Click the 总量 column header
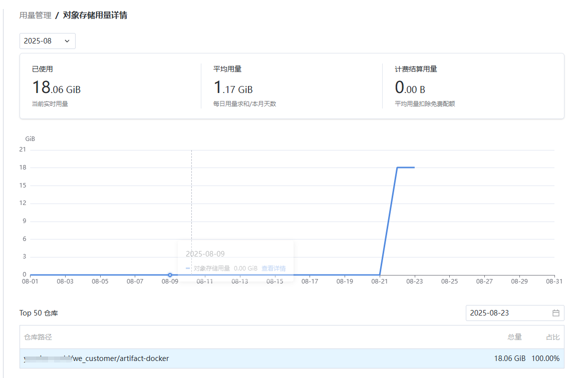Viewport: 575px width, 378px height. pyautogui.click(x=514, y=337)
